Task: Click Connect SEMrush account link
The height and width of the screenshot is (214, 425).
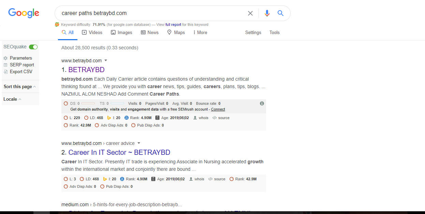Action: (218, 109)
